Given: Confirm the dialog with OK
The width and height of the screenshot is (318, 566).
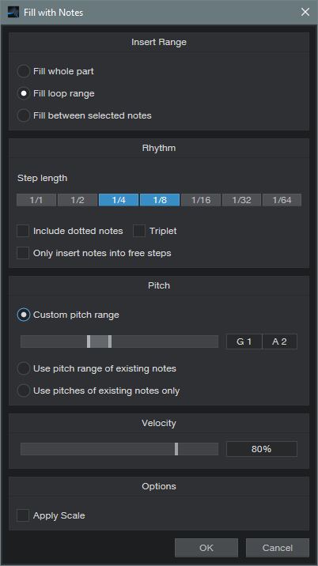Looking at the screenshot, I should [x=206, y=548].
